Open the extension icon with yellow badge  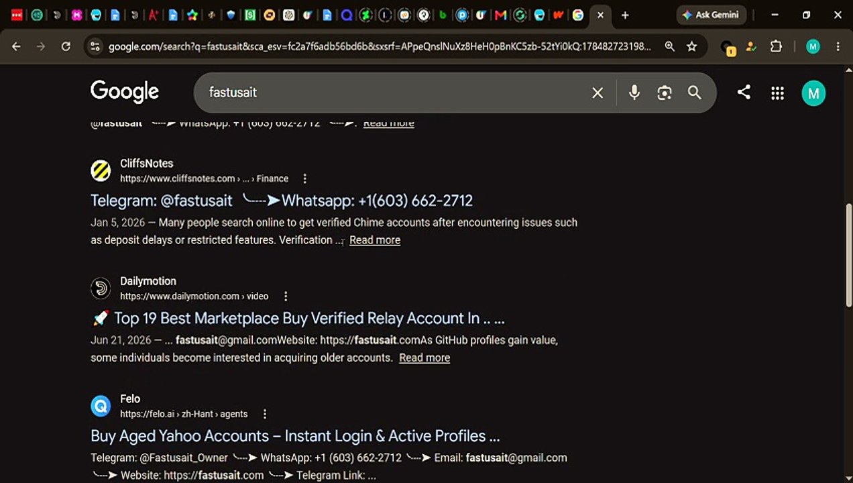[728, 47]
